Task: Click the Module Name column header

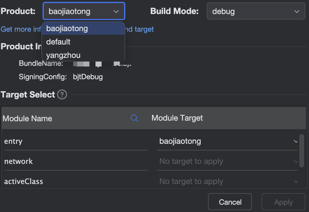Action: [27, 118]
